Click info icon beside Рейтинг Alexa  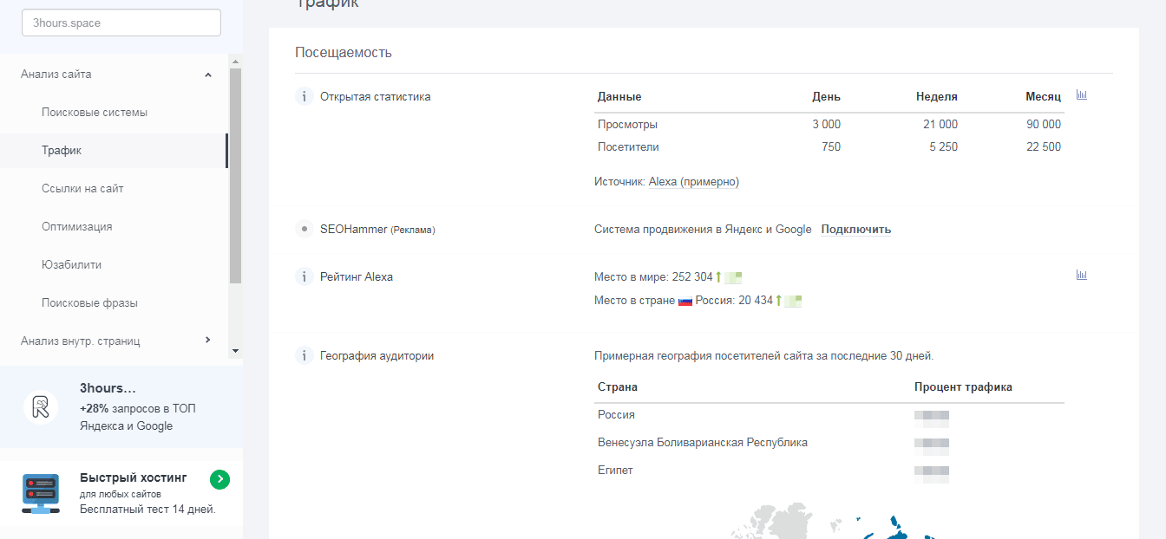tap(304, 277)
